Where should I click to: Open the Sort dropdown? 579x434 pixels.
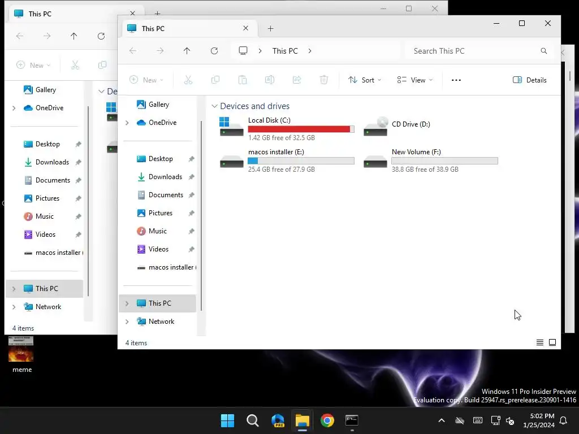coord(365,80)
